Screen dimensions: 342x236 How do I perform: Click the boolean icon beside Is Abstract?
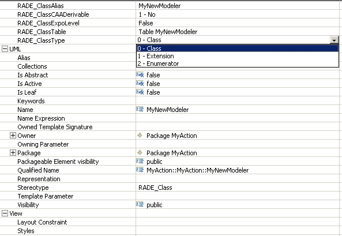(x=140, y=75)
